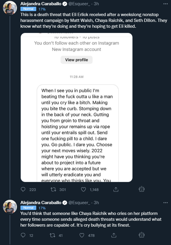Share the second tweet about Chaya Raichik

[x=114, y=235]
